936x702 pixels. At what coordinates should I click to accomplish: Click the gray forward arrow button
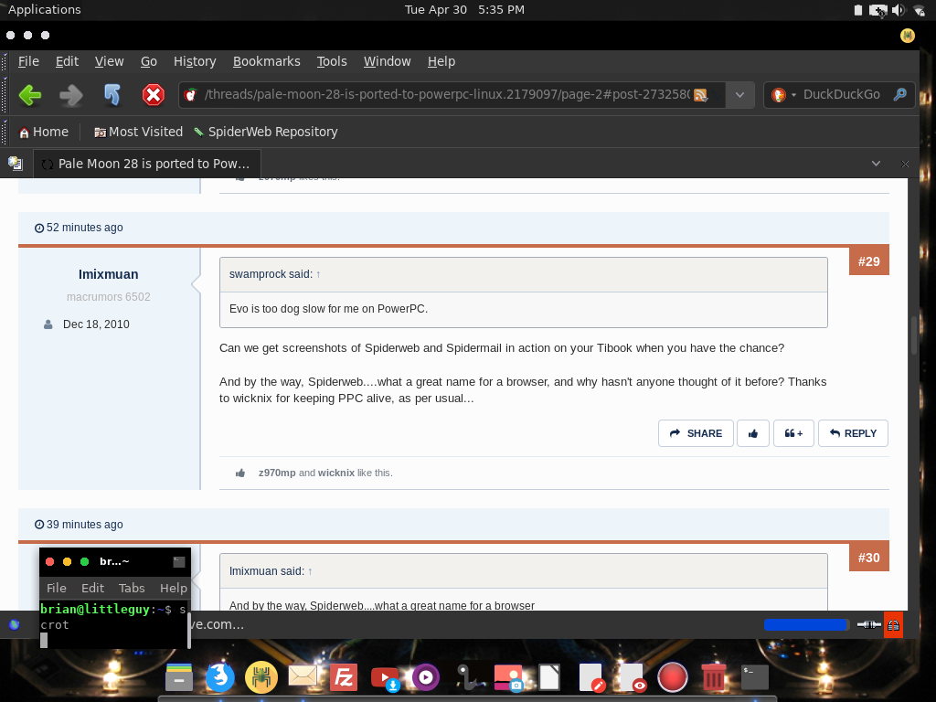click(71, 95)
